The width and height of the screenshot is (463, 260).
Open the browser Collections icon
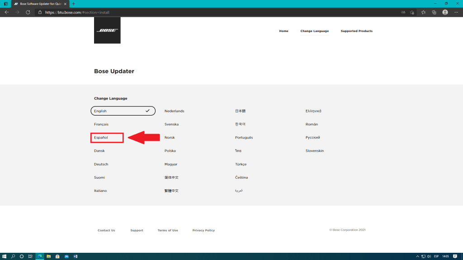[x=434, y=12]
